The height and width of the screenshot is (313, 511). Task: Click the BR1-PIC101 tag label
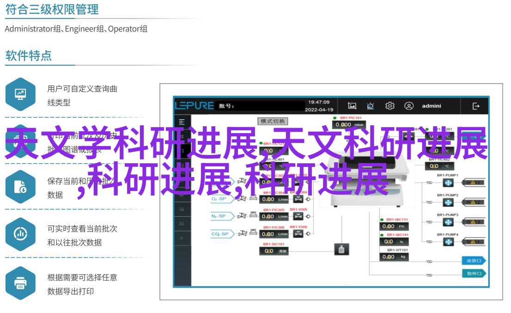point(351,118)
